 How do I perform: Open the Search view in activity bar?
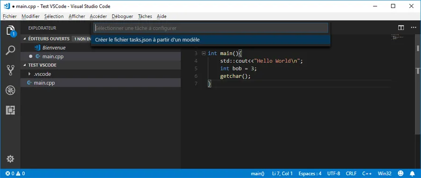point(10,51)
